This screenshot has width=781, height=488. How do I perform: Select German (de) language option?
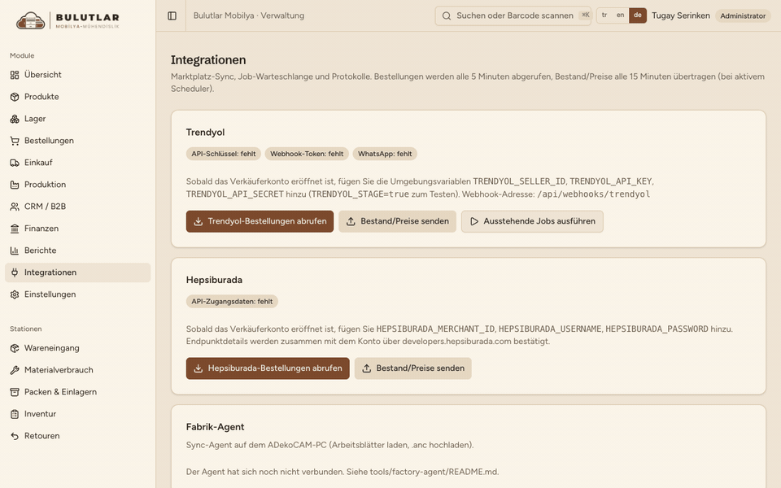point(638,15)
